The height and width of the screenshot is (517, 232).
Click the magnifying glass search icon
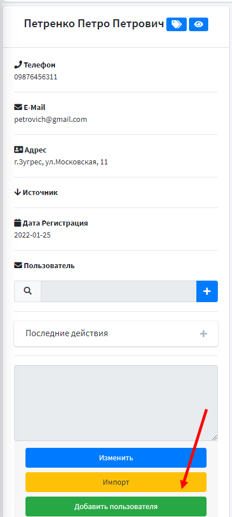[28, 291]
